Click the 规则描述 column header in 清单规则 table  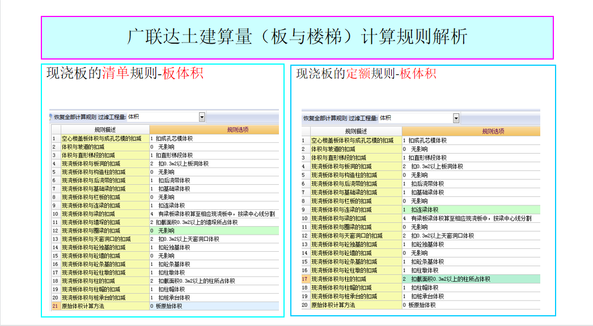coord(105,130)
